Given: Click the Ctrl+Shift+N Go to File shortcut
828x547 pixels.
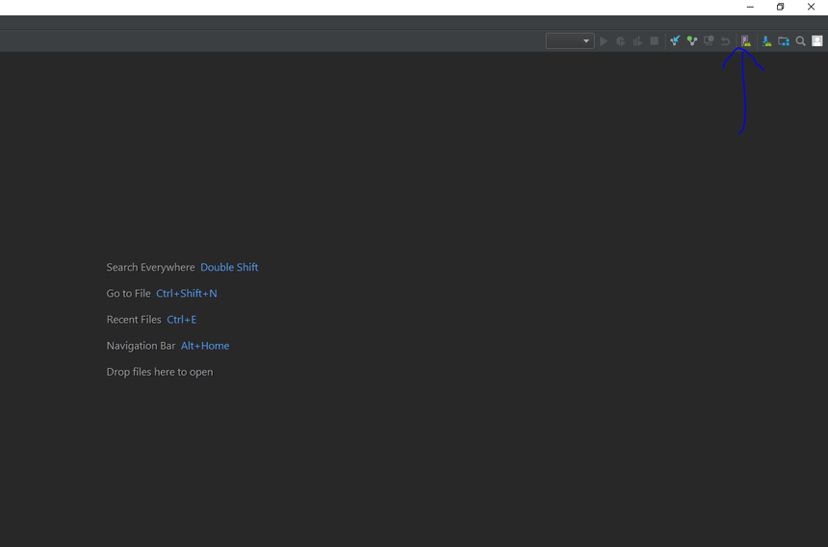Looking at the screenshot, I should tap(187, 294).
